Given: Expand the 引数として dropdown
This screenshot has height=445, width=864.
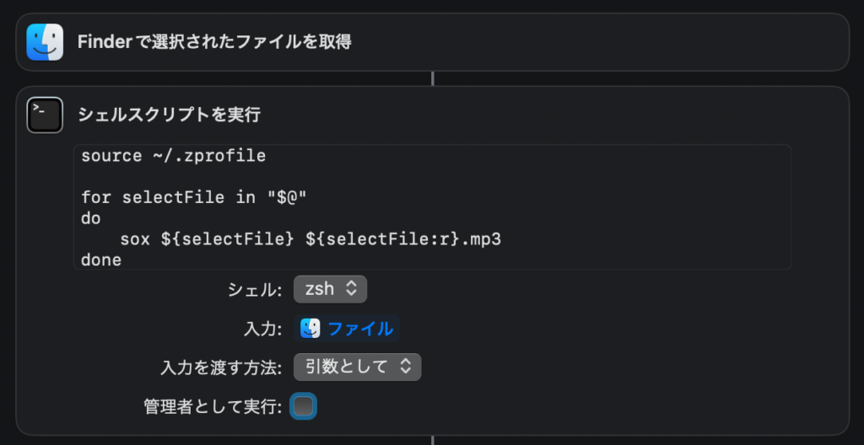Looking at the screenshot, I should pyautogui.click(x=357, y=367).
